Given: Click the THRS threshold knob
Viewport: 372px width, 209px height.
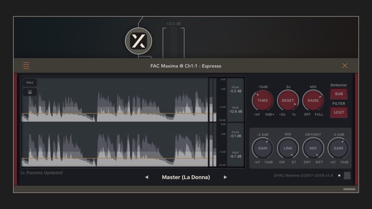Looking at the screenshot, I should tap(262, 101).
